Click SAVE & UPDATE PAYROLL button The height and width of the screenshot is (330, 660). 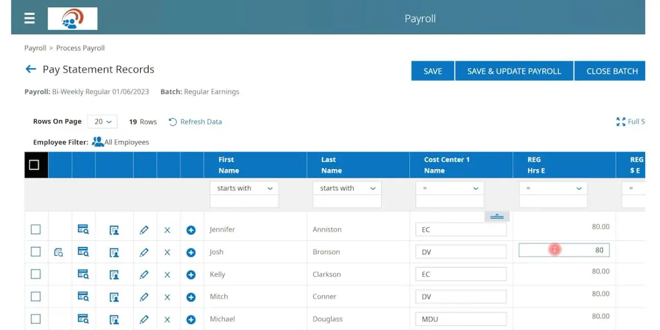click(x=514, y=71)
